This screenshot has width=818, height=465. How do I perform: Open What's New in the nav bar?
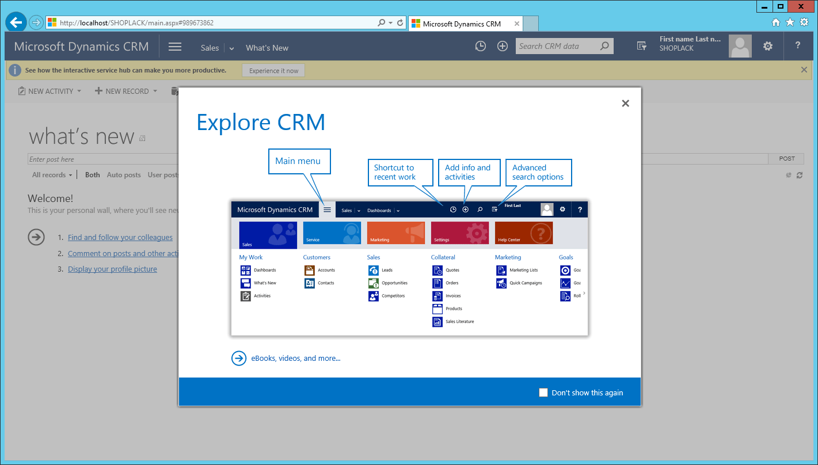click(x=267, y=48)
